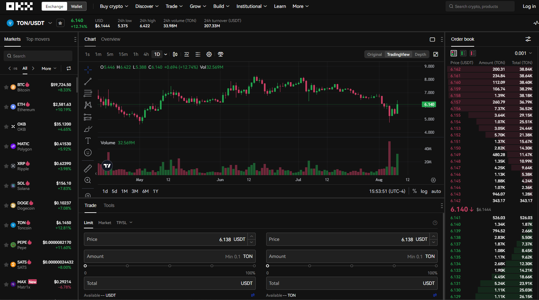Activate the chart zoom-in magnifier tool
The image size is (539, 300).
88,180
